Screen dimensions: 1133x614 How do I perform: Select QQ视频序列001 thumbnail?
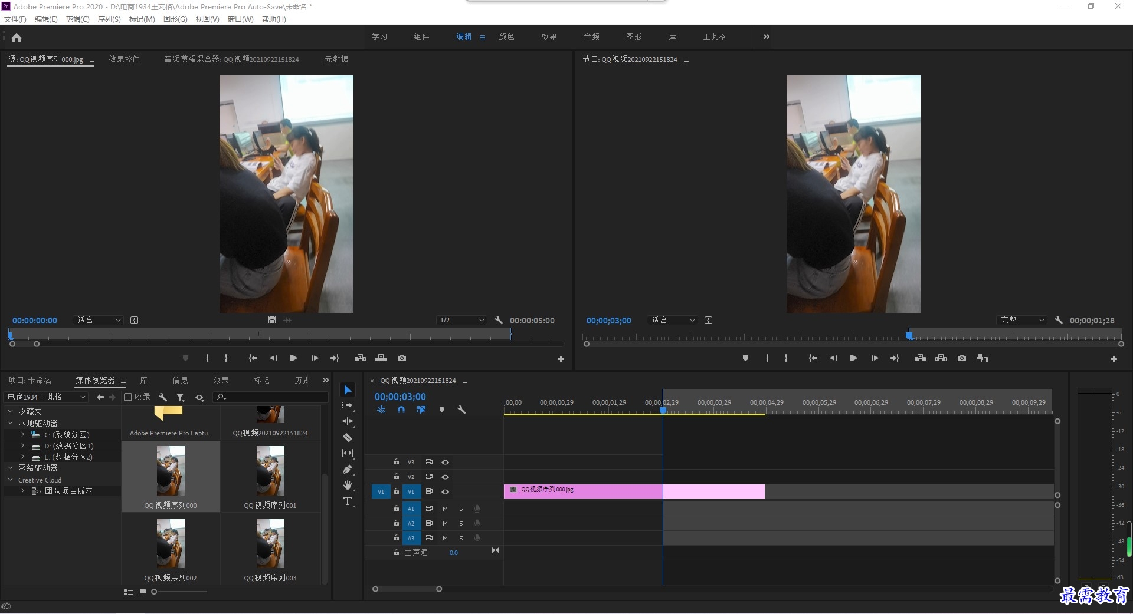[x=270, y=471]
